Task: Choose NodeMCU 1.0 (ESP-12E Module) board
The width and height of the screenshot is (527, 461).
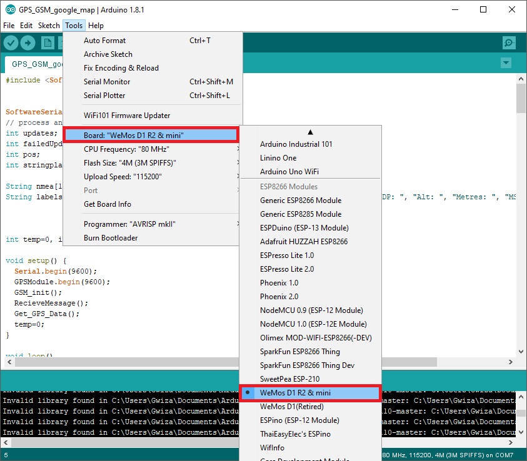Action: pyautogui.click(x=313, y=324)
